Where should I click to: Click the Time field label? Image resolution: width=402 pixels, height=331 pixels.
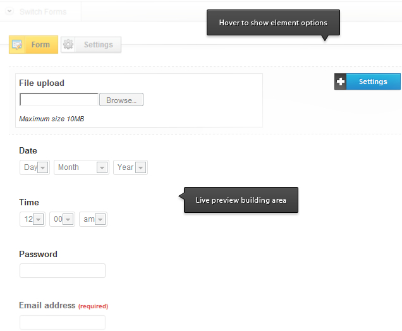tap(29, 202)
